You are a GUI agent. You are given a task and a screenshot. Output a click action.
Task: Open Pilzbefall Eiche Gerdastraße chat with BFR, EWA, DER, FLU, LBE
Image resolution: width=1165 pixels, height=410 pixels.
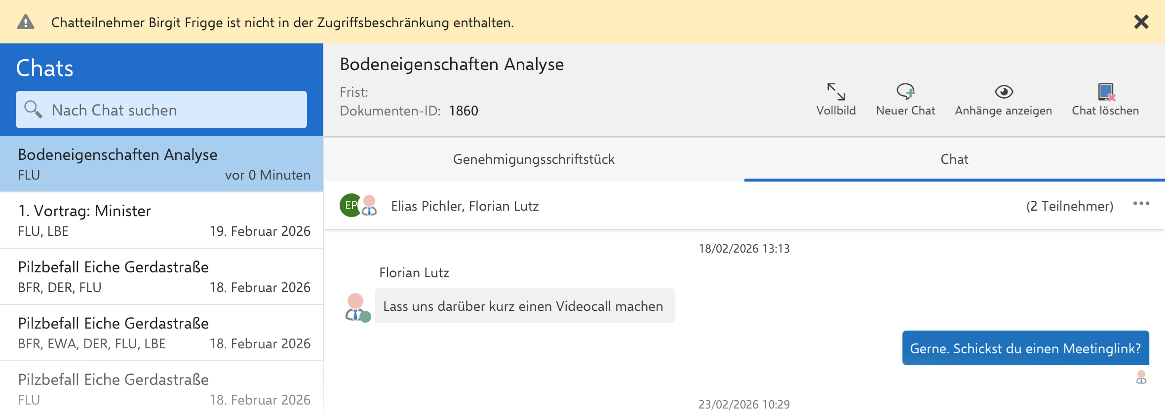point(161,333)
